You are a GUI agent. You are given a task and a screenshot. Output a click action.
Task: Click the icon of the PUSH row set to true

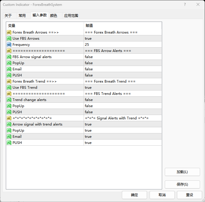click(x=9, y=143)
